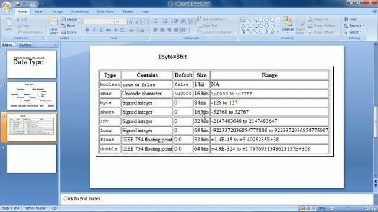This screenshot has height=212, width=378.
Task: Open the Shape Effects dropdown
Action: click(322, 32)
